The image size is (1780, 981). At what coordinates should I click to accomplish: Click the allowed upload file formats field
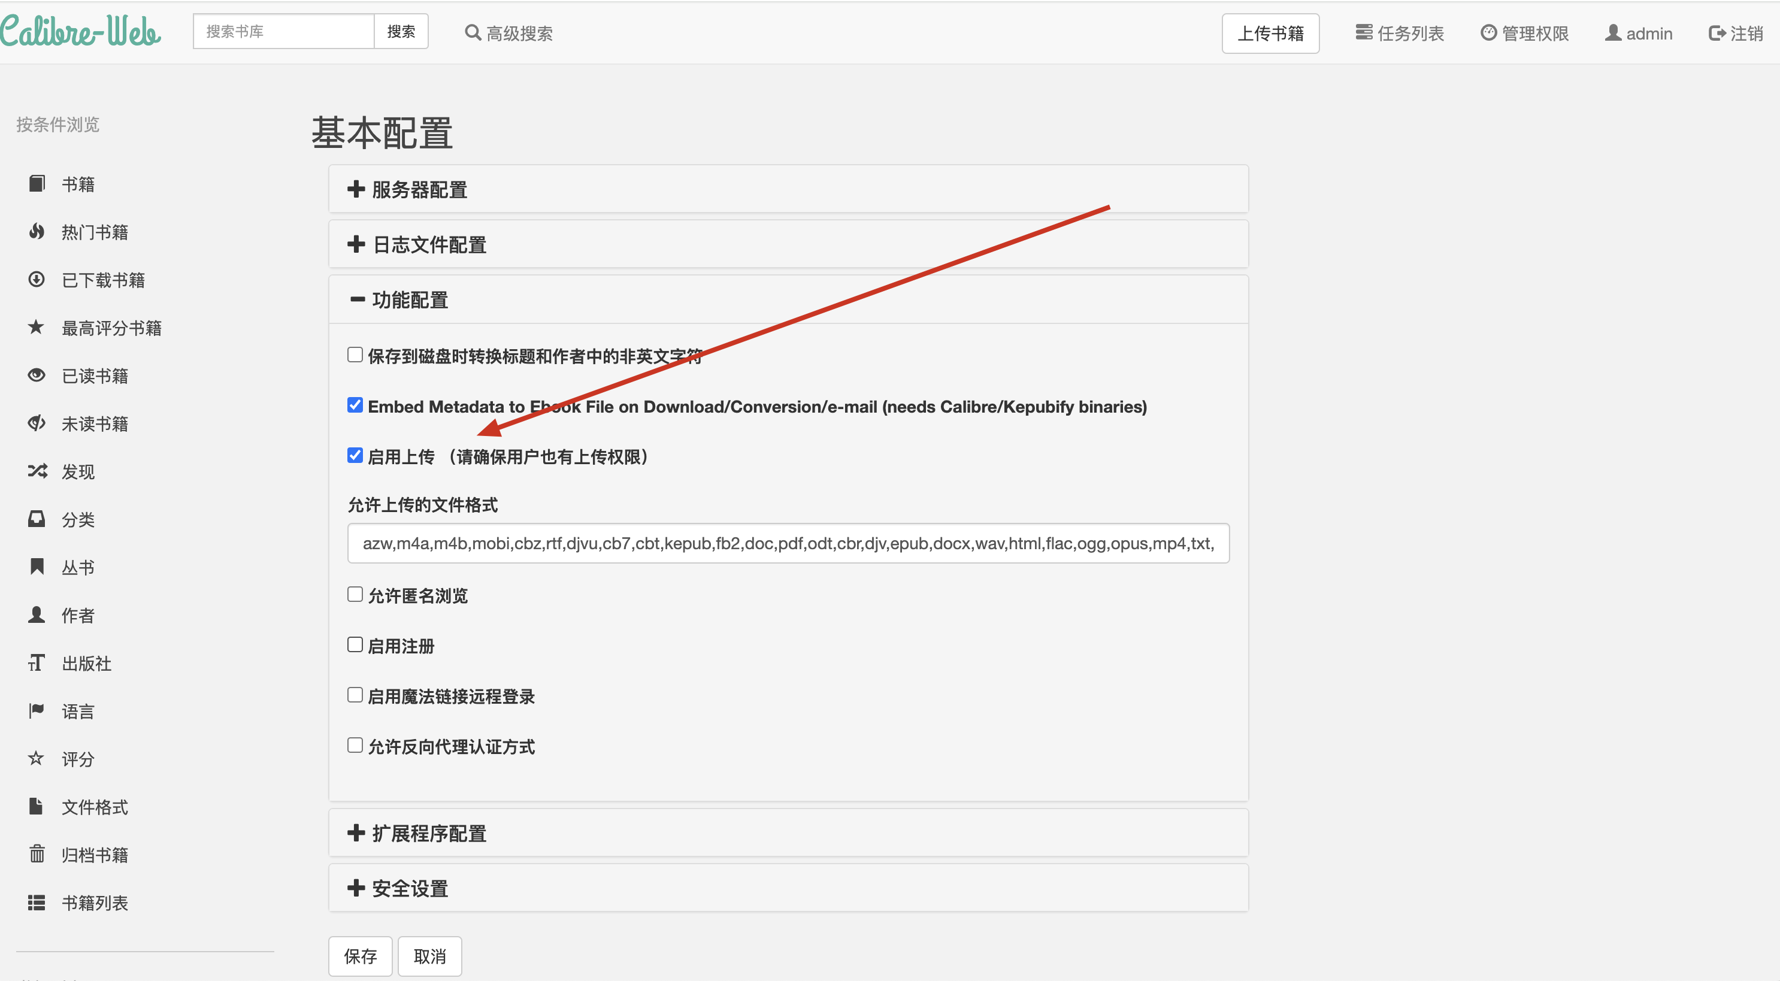click(788, 543)
